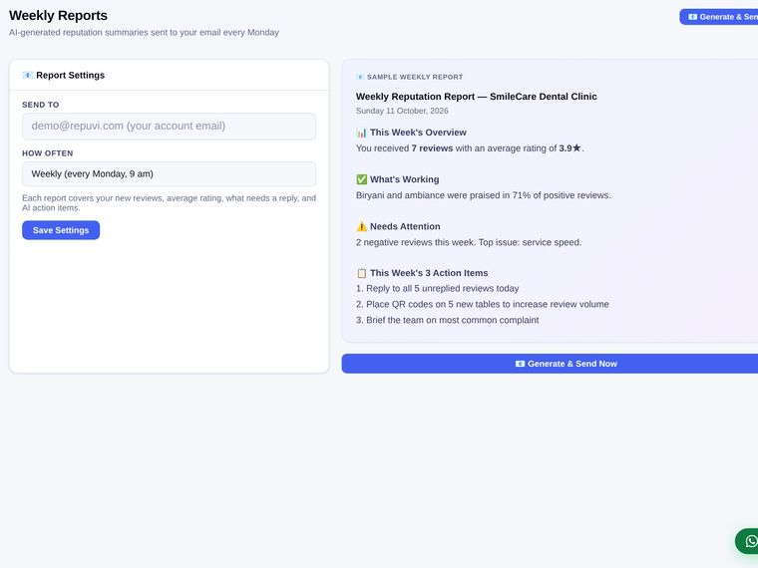
Task: Open the How Often frequency dropdown
Action: (x=170, y=173)
